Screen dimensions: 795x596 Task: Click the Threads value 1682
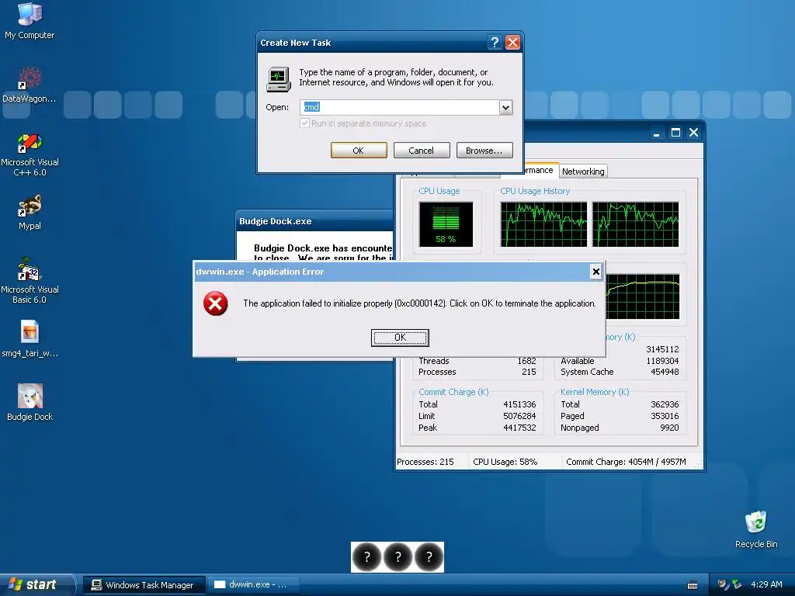(x=526, y=361)
